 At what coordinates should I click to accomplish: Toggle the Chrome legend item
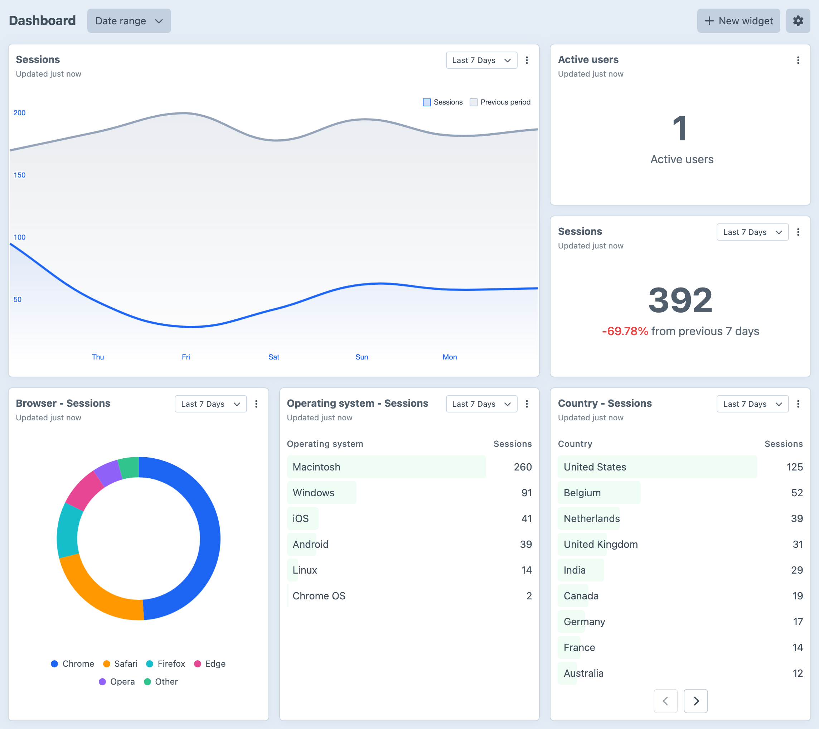pyautogui.click(x=73, y=664)
